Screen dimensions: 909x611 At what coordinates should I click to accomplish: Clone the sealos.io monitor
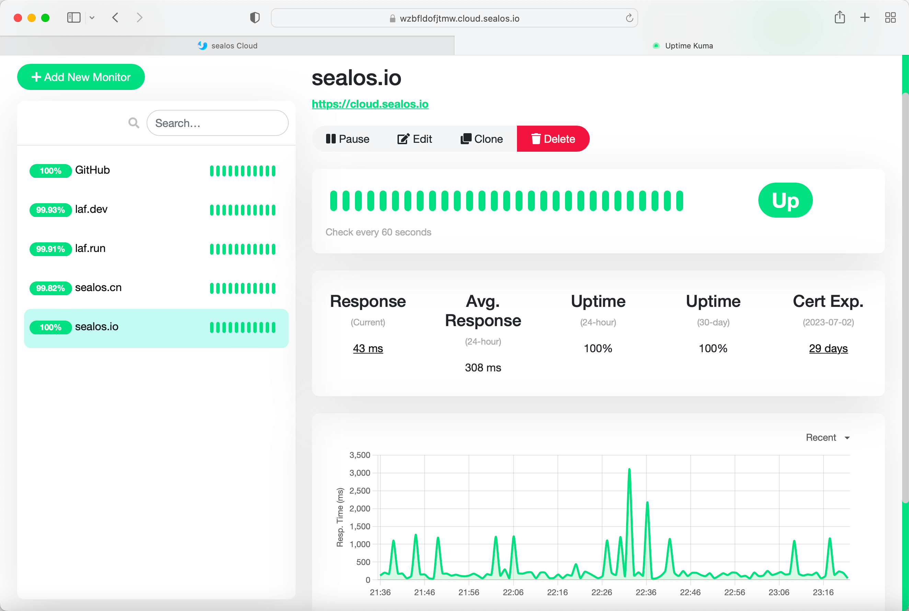coord(482,139)
